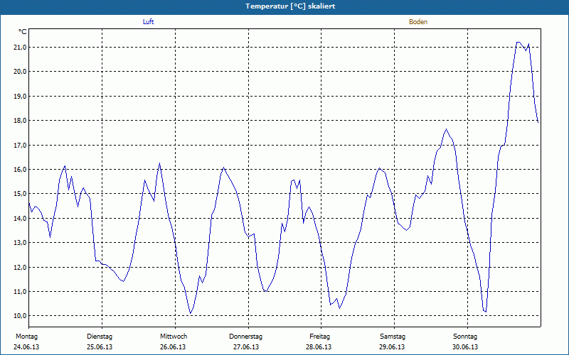Image resolution: width=569 pixels, height=355 pixels.
Task: Click the 13,0 axis label
Action: click(x=21, y=243)
